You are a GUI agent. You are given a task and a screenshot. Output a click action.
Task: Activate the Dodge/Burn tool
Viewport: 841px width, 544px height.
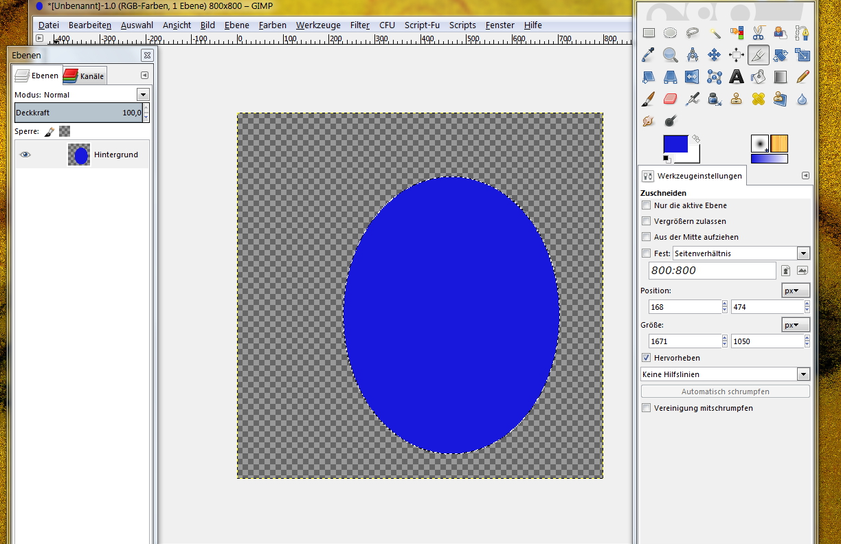point(671,121)
